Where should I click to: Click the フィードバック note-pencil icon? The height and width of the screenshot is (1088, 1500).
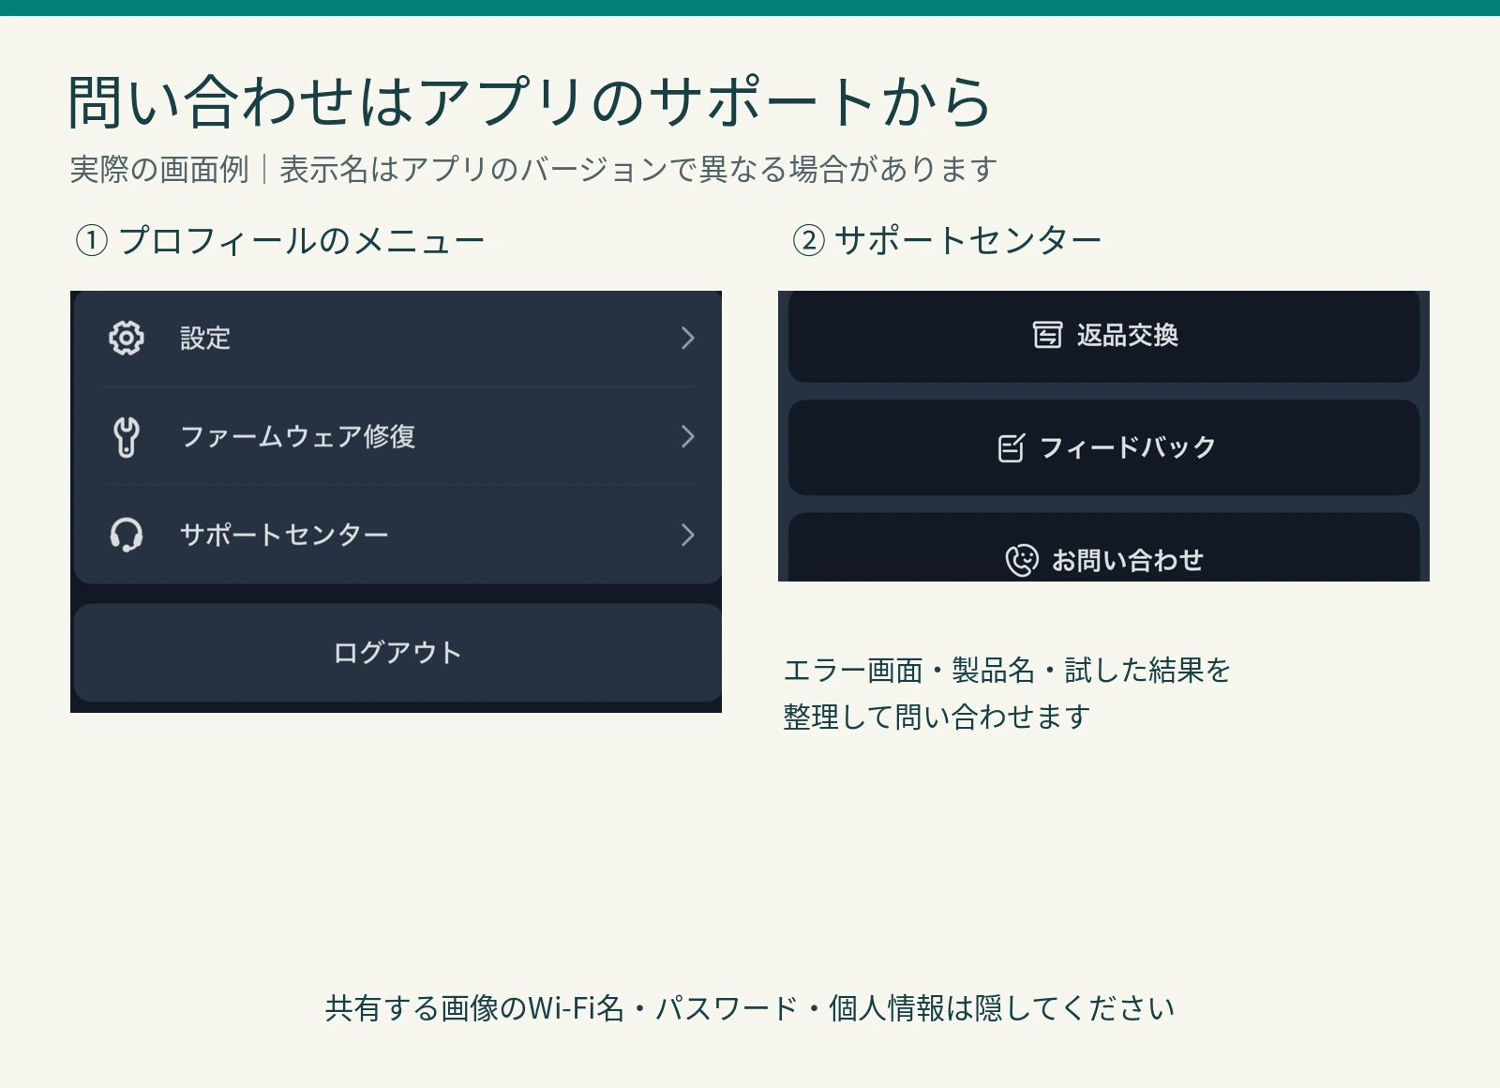1012,447
